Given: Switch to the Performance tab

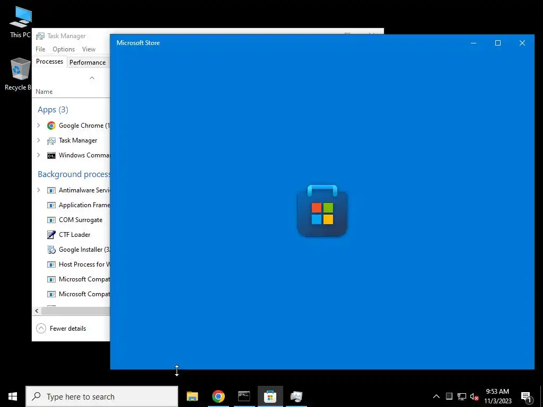Looking at the screenshot, I should click(x=87, y=63).
